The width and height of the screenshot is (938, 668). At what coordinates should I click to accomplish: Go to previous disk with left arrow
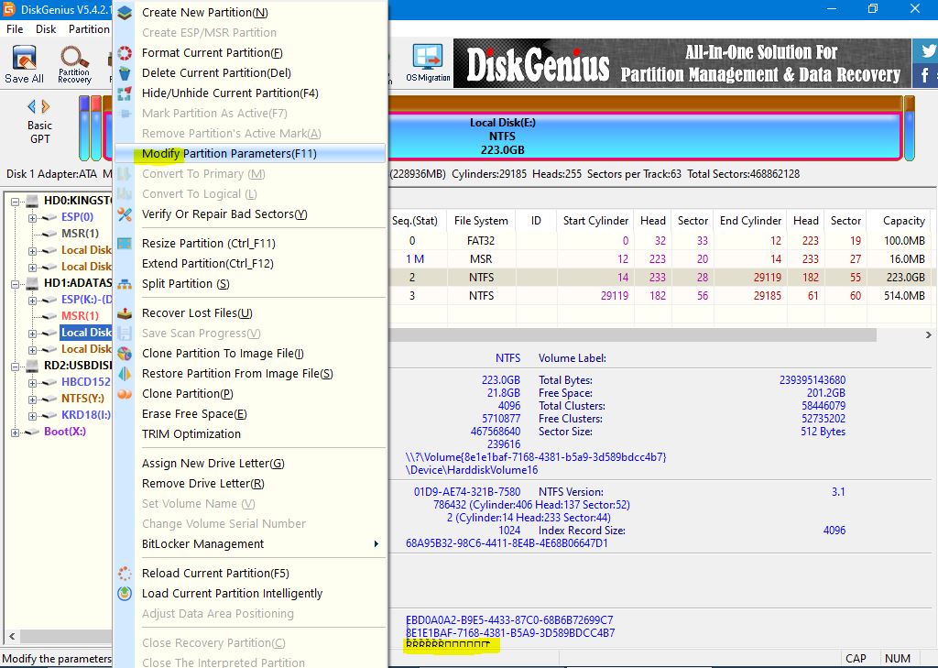33,107
